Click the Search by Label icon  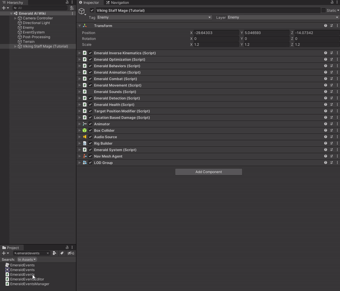pyautogui.click(x=62, y=253)
